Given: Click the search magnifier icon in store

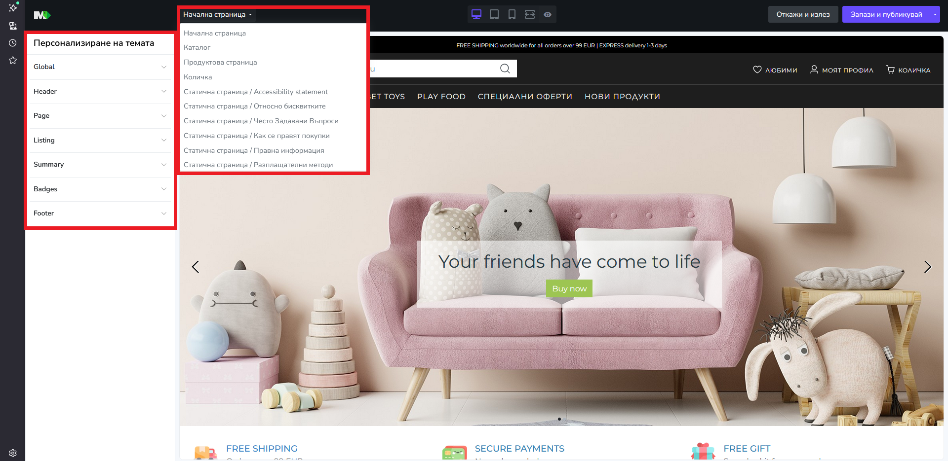Looking at the screenshot, I should coord(505,69).
